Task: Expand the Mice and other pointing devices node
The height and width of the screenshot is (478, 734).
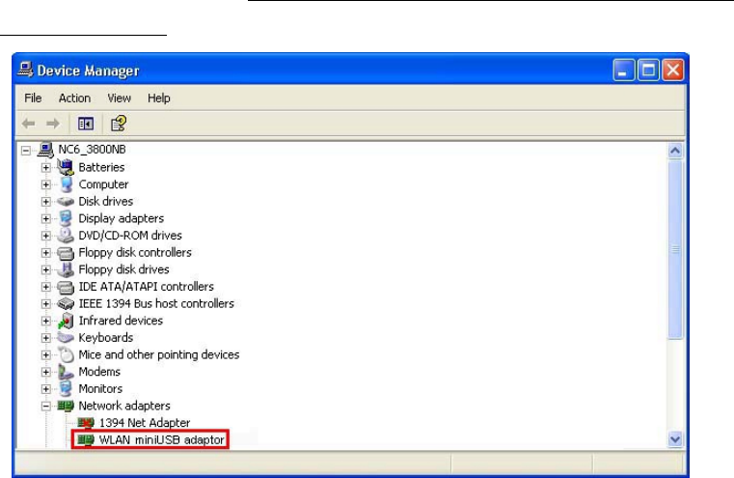Action: point(46,354)
